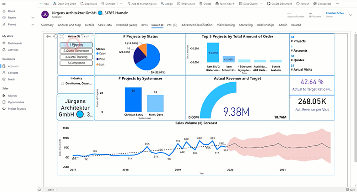Viewport: 357px width, 192px height.
Task: Open the Related tab dropdown
Action: [x=296, y=25]
